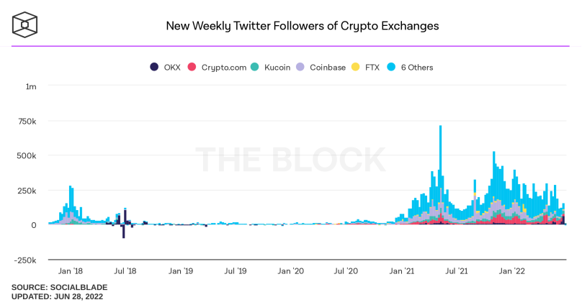Hide Crypto.com series via legend label
582x305 pixels.
[224, 68]
